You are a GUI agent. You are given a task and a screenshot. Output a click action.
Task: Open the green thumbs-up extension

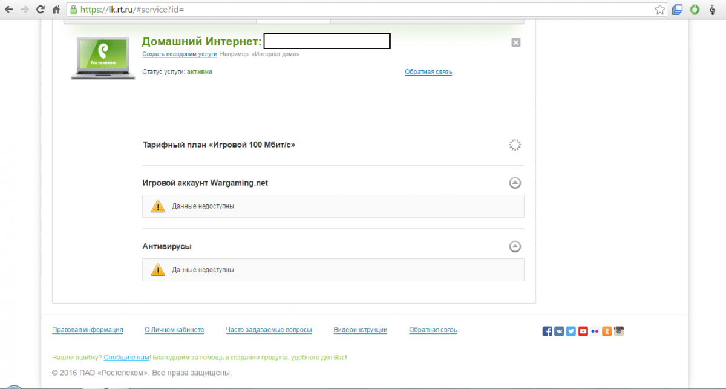[x=695, y=10]
